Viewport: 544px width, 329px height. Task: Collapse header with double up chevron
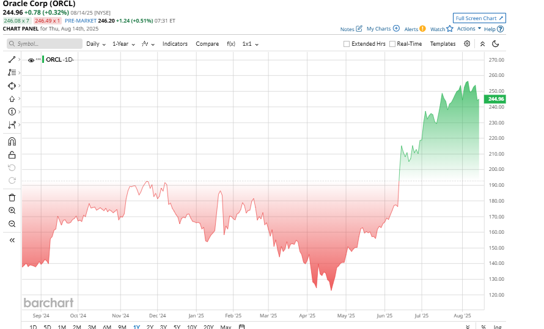pyautogui.click(x=482, y=44)
